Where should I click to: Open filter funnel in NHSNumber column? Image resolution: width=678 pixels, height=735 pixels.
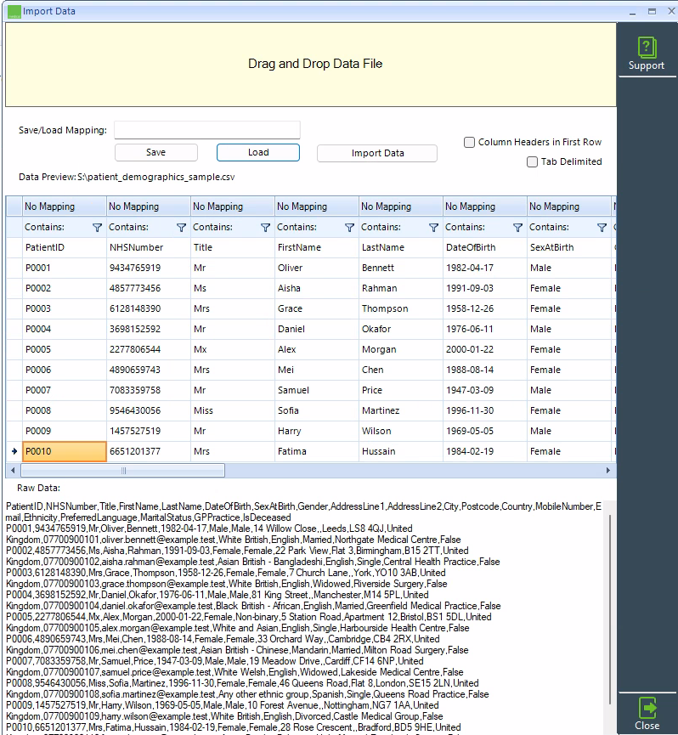point(181,228)
